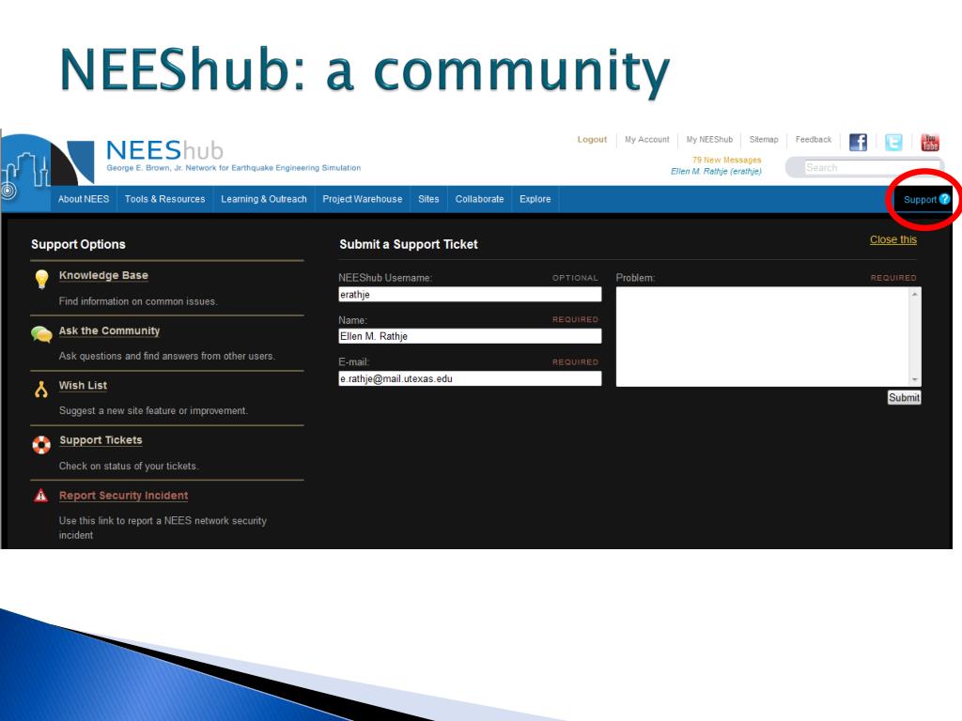The image size is (962, 721).
Task: Open the Knowledge Base link
Action: [x=103, y=275]
